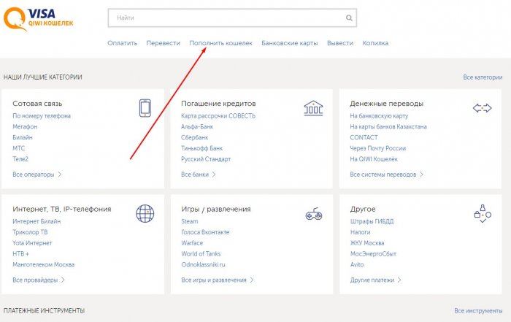
Task: Select Карта рассрочки СОВЕСТЬ
Action: click(x=218, y=116)
